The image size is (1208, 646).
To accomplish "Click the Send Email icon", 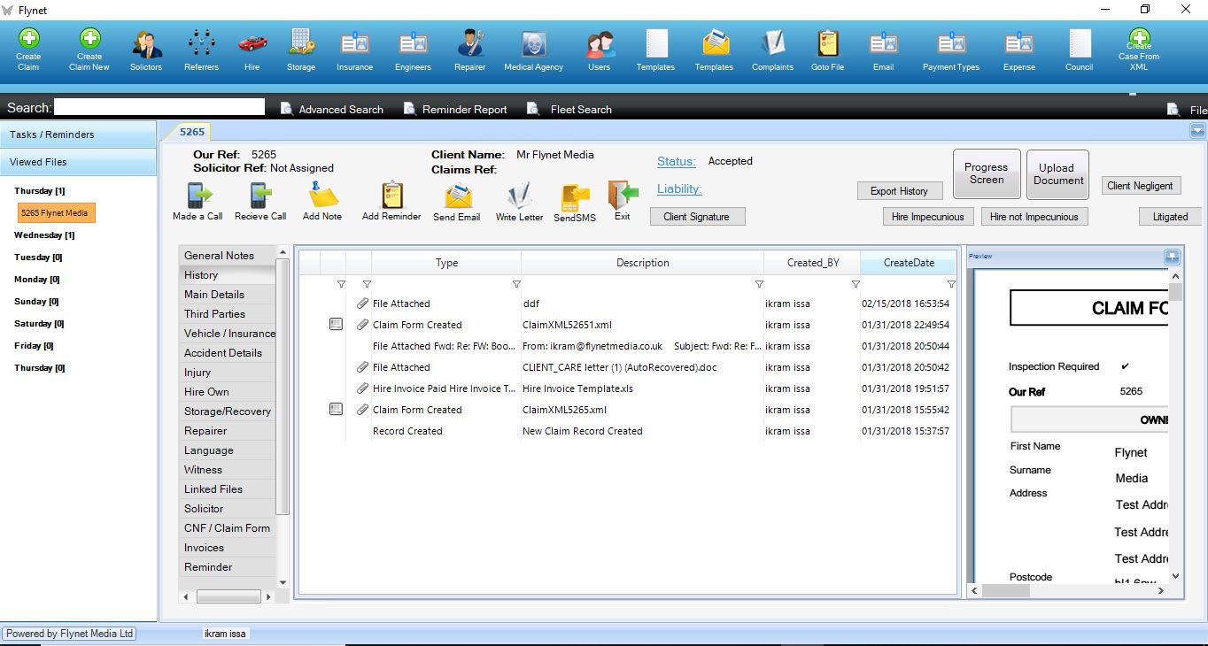I will [457, 196].
